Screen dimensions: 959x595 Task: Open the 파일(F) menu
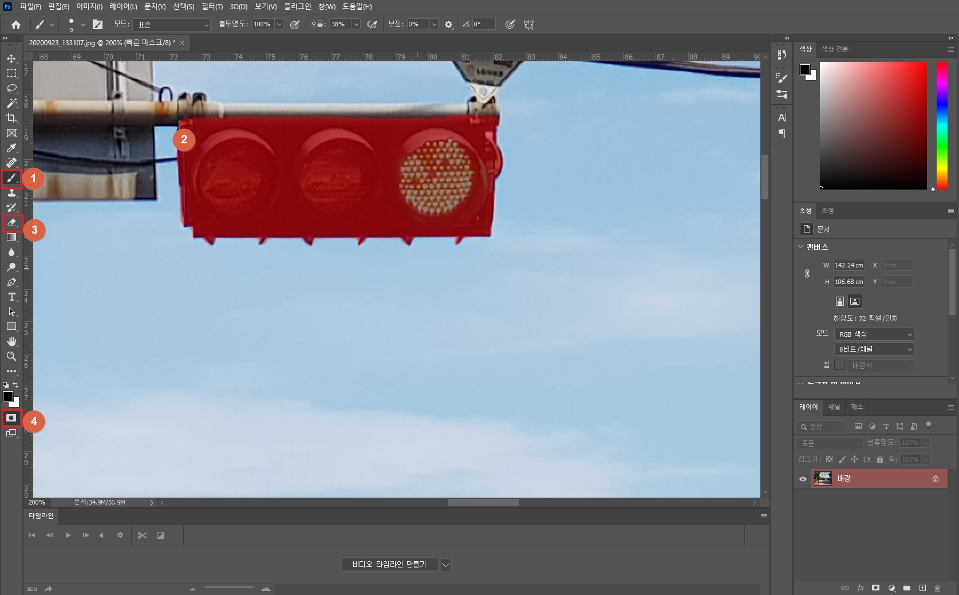click(x=30, y=6)
